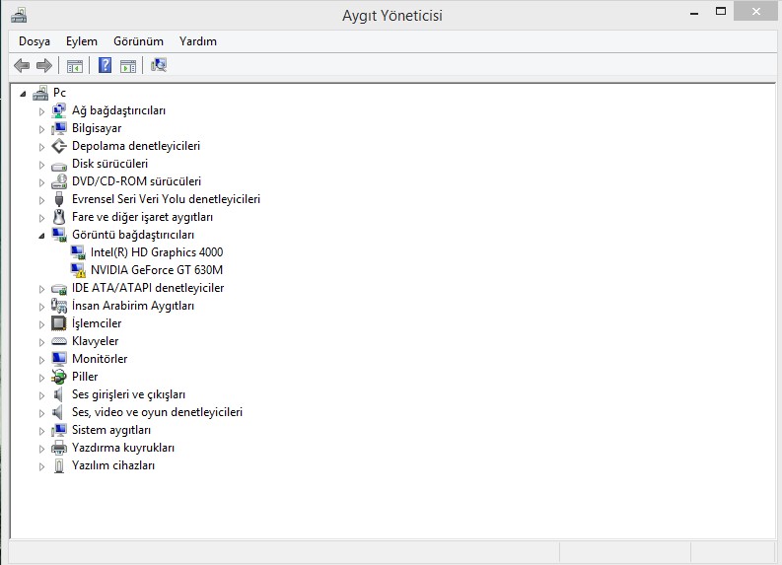The image size is (782, 565).
Task: Open the Eylem menu
Action: (82, 41)
